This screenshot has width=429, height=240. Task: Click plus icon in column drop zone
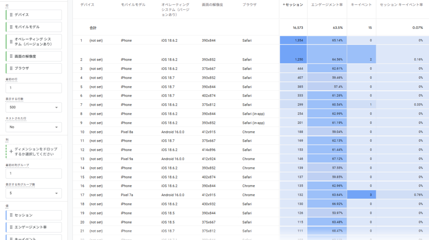(x=11, y=151)
